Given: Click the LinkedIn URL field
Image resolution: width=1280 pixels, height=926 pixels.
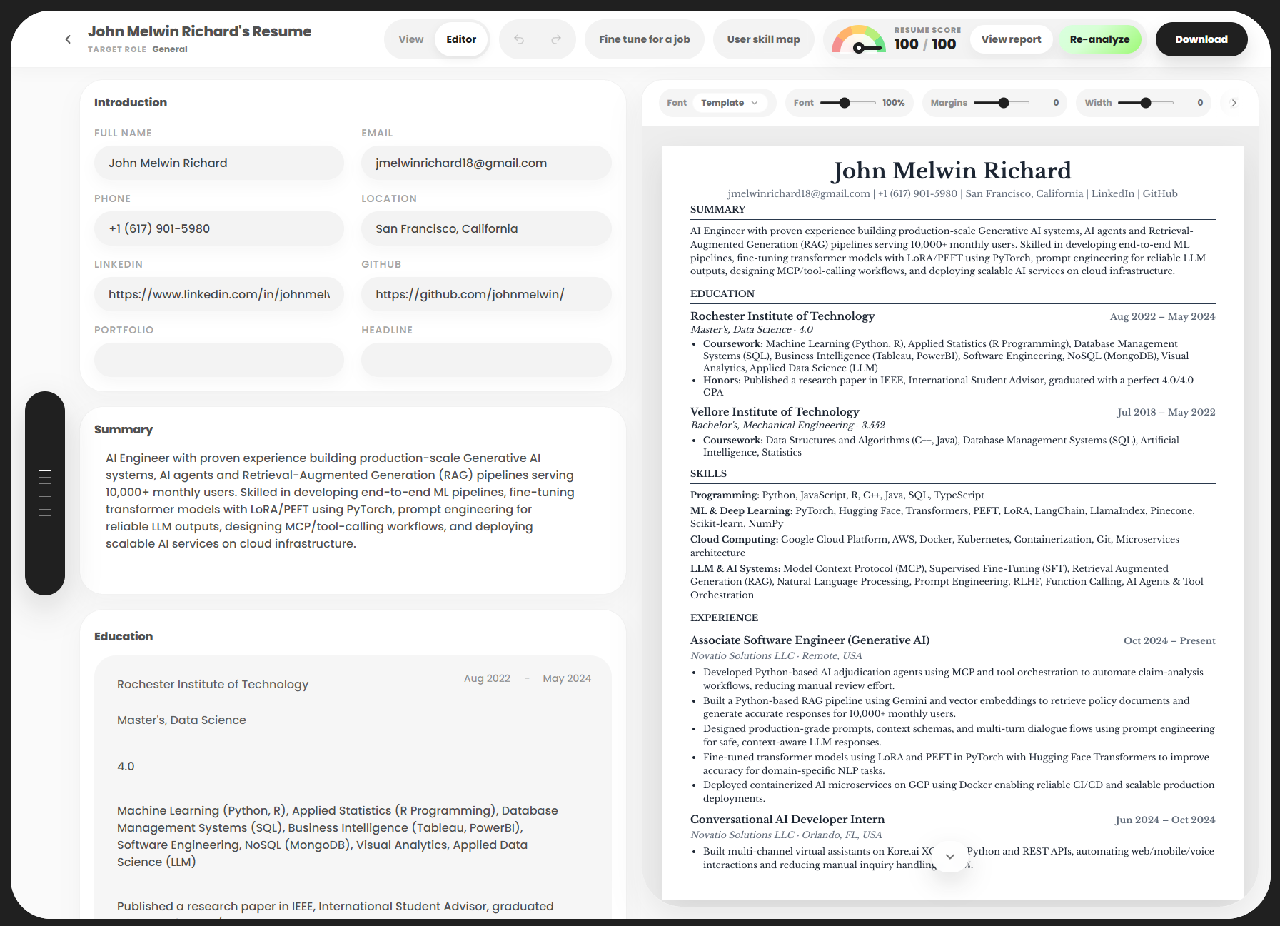Looking at the screenshot, I should click(x=218, y=294).
